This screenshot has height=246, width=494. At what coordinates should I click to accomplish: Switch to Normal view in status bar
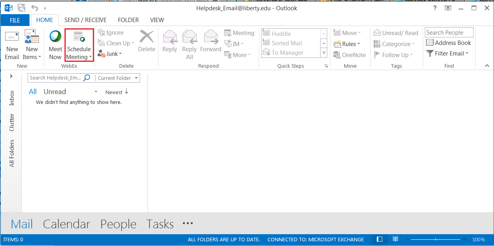tap(380, 239)
